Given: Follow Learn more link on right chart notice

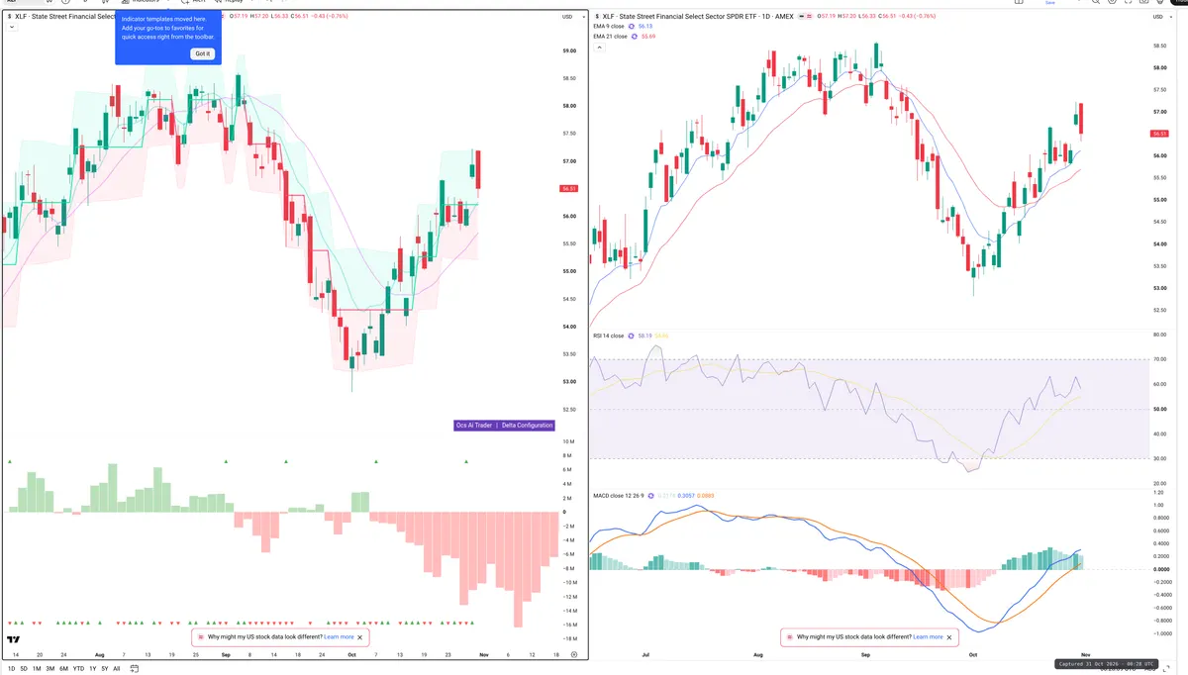Looking at the screenshot, I should pos(928,637).
